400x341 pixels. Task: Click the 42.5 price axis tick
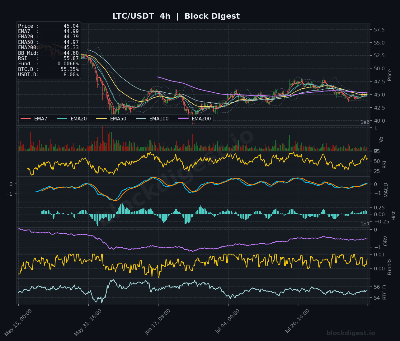point(379,108)
